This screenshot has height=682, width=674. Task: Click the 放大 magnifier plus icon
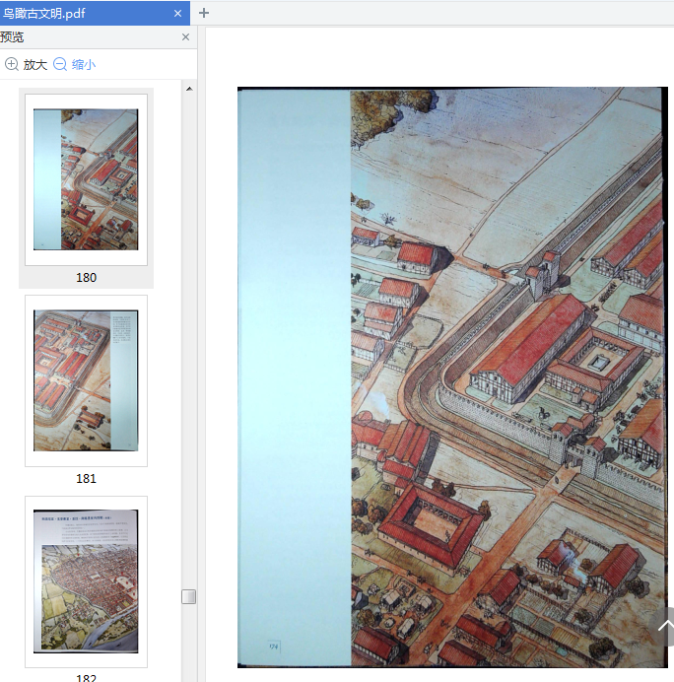pos(11,64)
